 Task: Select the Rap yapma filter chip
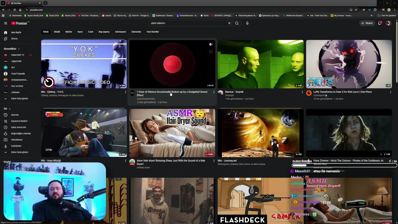pos(104,32)
